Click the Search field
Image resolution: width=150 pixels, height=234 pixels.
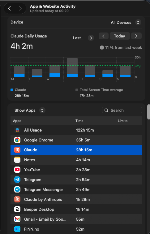(122, 110)
